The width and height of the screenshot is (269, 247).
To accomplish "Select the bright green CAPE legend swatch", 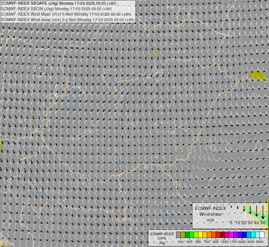I will point(192,235).
